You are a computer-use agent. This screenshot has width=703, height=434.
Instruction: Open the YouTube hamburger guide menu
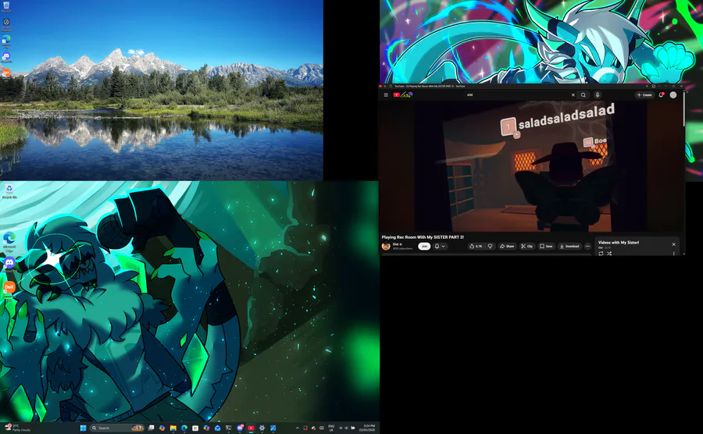386,95
